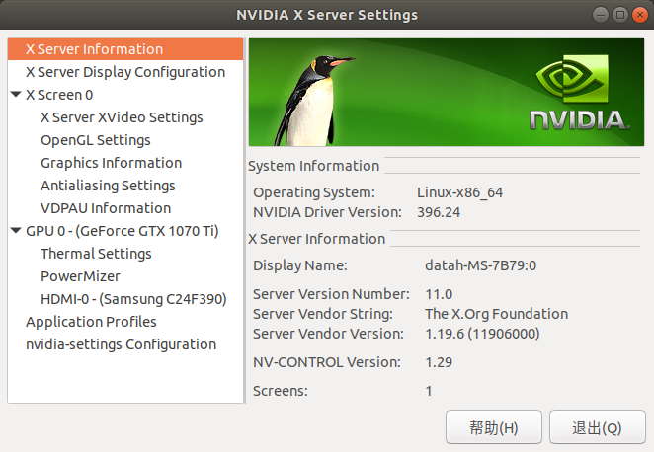
Task: Click the X Server Information section heading
Action: 316,239
